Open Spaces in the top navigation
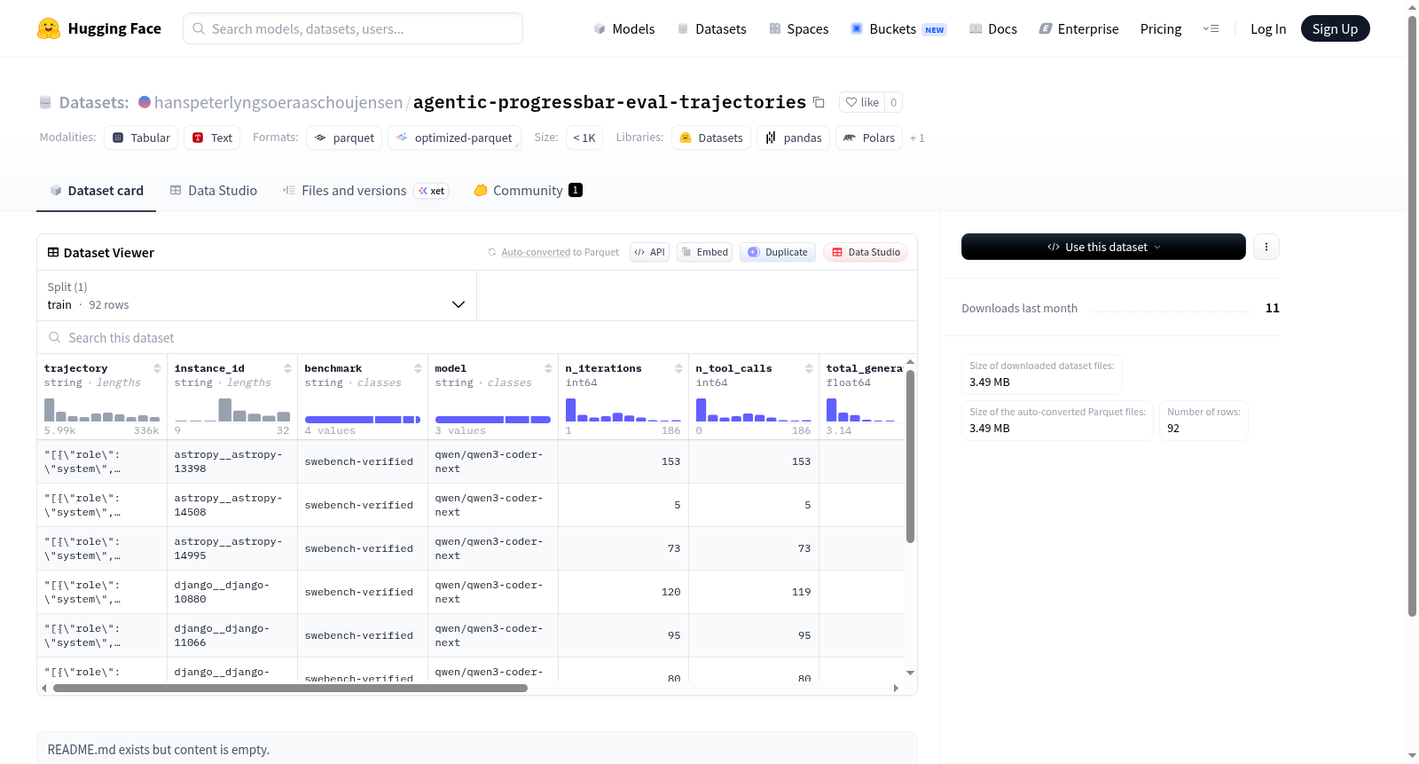 (798, 28)
